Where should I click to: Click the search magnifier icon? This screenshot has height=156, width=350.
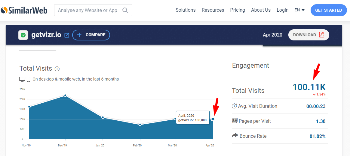click(125, 10)
